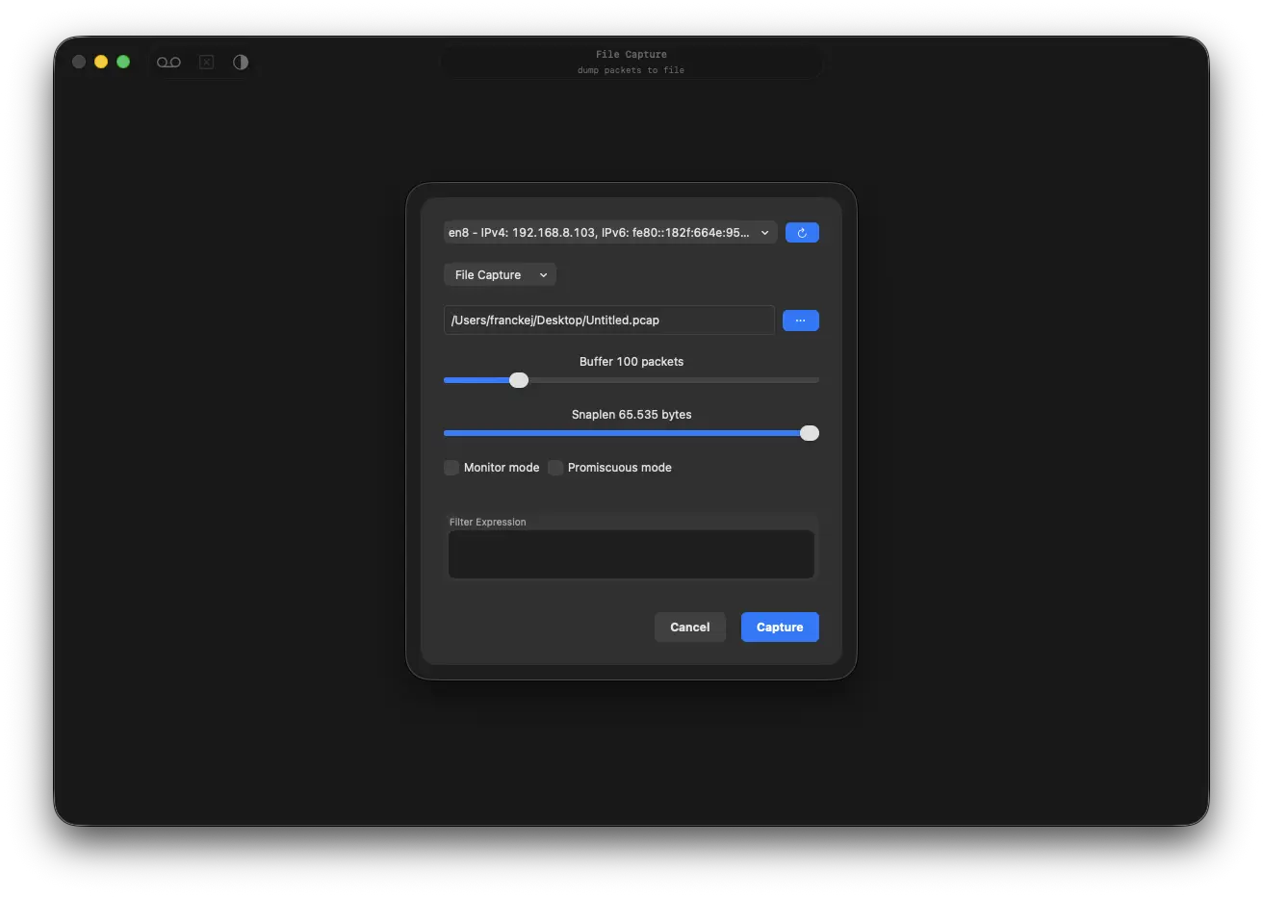The image size is (1263, 897).
Task: Open the File Capture mode dropdown
Action: [x=500, y=275]
